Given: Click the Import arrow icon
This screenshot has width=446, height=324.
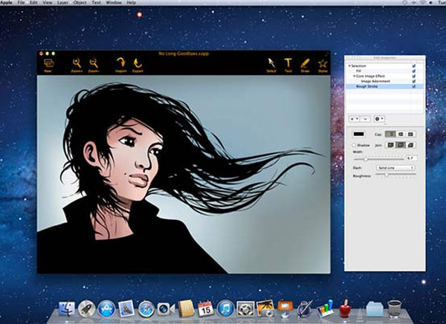Looking at the screenshot, I should tap(121, 63).
